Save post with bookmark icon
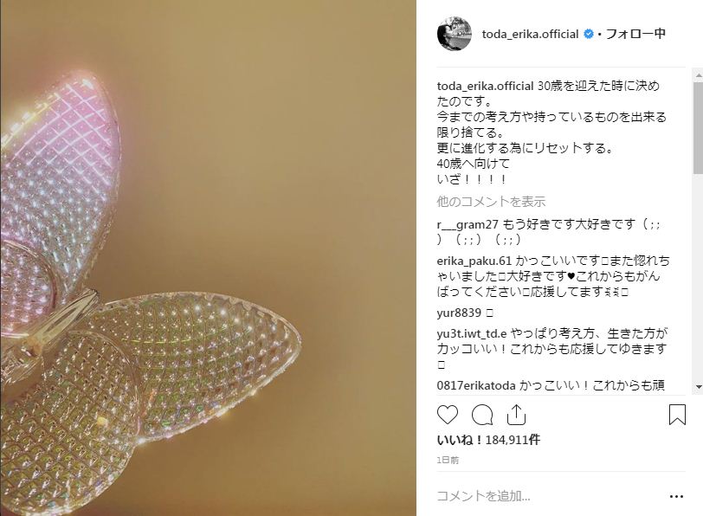This screenshot has height=516, width=703. click(677, 415)
